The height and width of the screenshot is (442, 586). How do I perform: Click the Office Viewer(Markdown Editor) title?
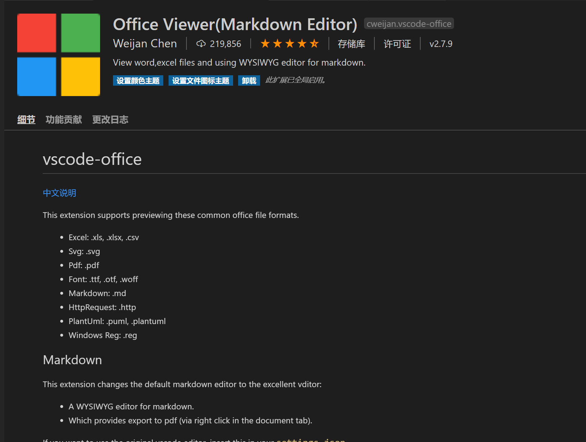coord(235,24)
